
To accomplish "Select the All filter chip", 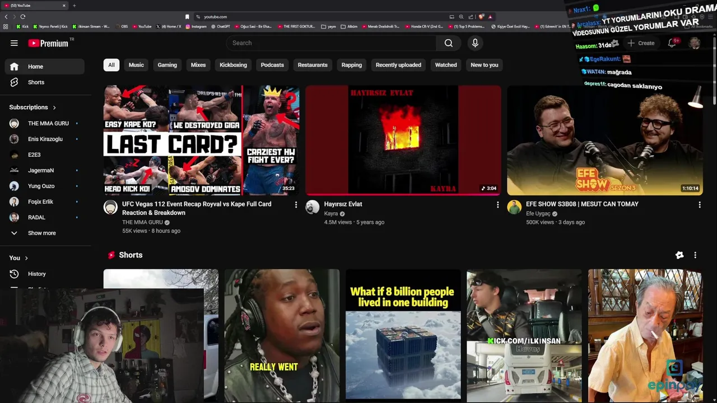I will (111, 65).
